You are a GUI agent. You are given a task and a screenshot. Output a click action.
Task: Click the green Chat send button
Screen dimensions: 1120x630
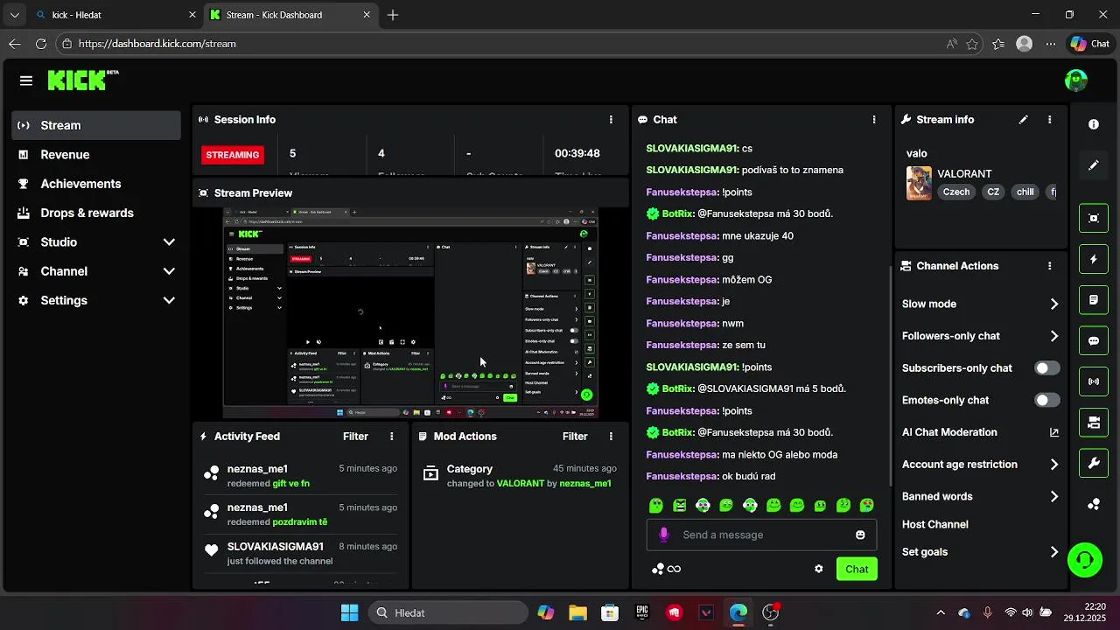(x=857, y=569)
